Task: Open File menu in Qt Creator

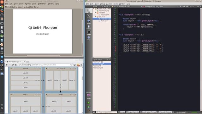Action: coord(87,4)
